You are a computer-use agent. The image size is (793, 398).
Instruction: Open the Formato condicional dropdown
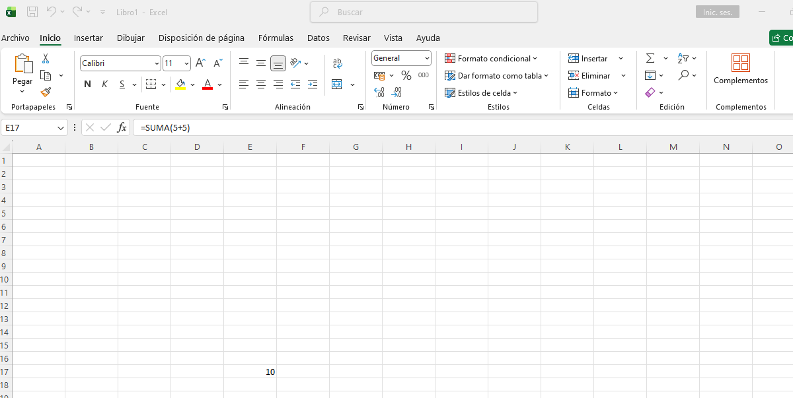pyautogui.click(x=491, y=59)
